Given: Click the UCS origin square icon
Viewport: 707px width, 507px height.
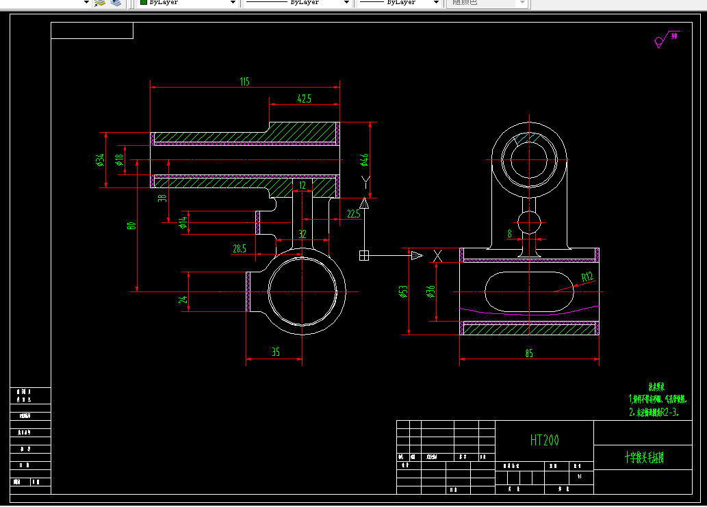Looking at the screenshot, I should (364, 255).
